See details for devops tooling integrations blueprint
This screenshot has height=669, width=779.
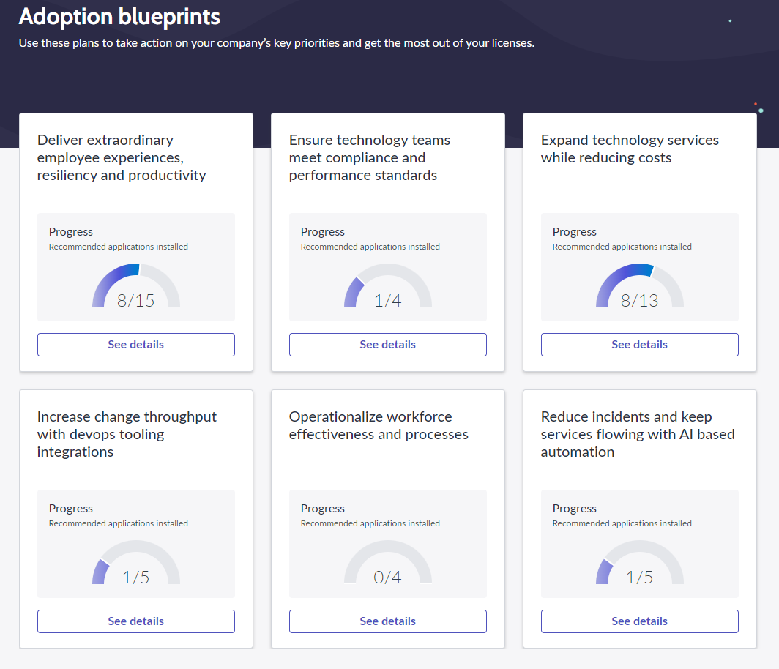(x=136, y=621)
